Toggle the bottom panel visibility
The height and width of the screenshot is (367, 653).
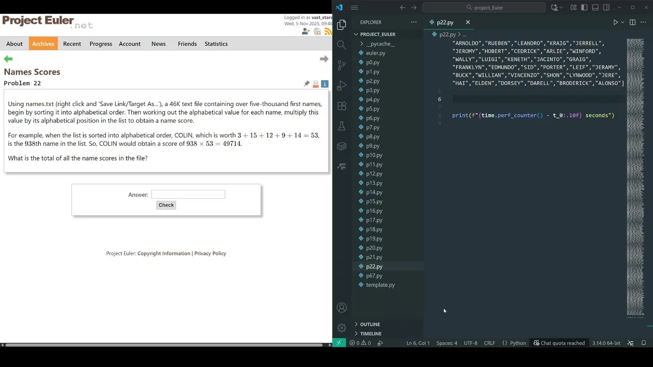pyautogui.click(x=595, y=8)
